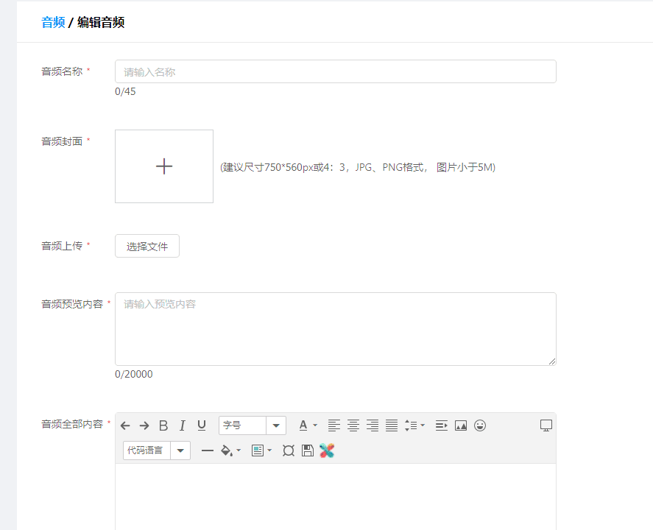Image resolution: width=653 pixels, height=530 pixels.
Task: Go to 音频 breadcrumb link
Action: pyautogui.click(x=53, y=22)
